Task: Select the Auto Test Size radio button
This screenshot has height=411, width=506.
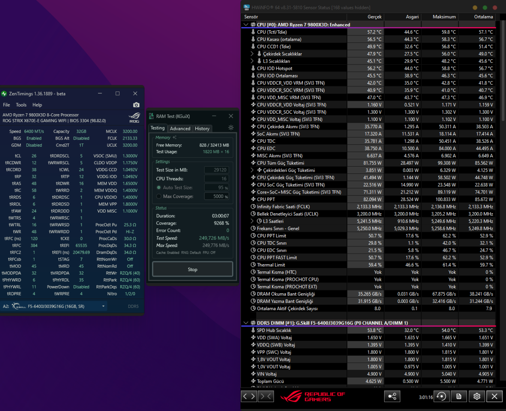Action: [159, 188]
